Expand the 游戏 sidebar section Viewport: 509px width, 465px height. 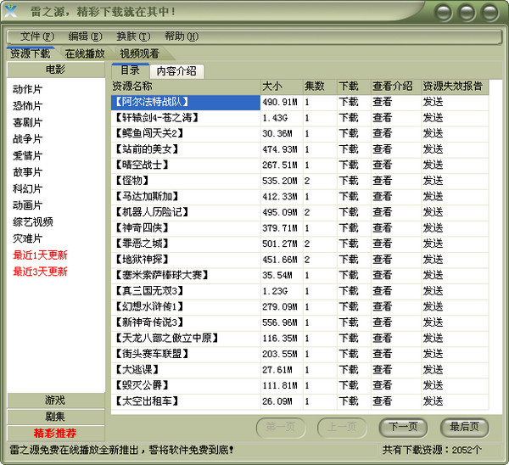55,400
